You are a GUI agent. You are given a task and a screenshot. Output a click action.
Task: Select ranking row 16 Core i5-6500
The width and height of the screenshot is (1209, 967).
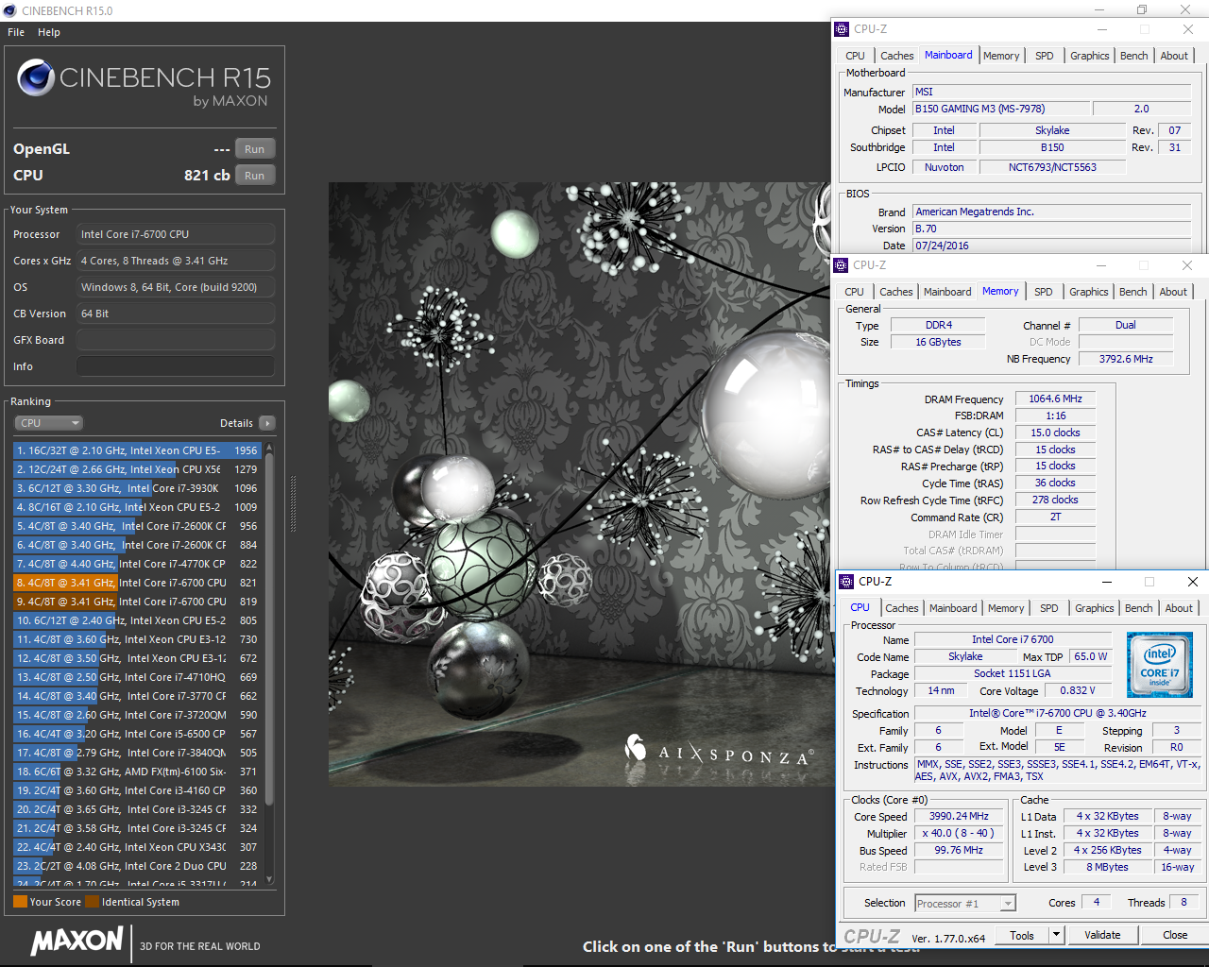click(x=137, y=734)
